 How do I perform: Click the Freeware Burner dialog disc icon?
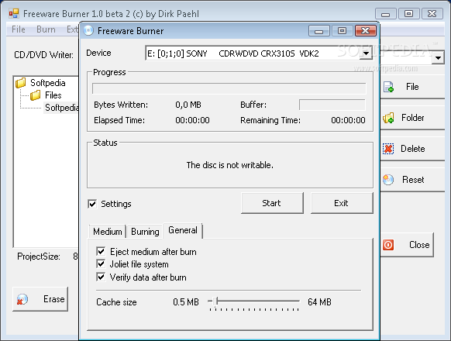tap(88, 30)
